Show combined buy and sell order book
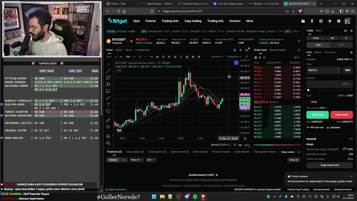This screenshot has height=201, width=357. coord(255,58)
